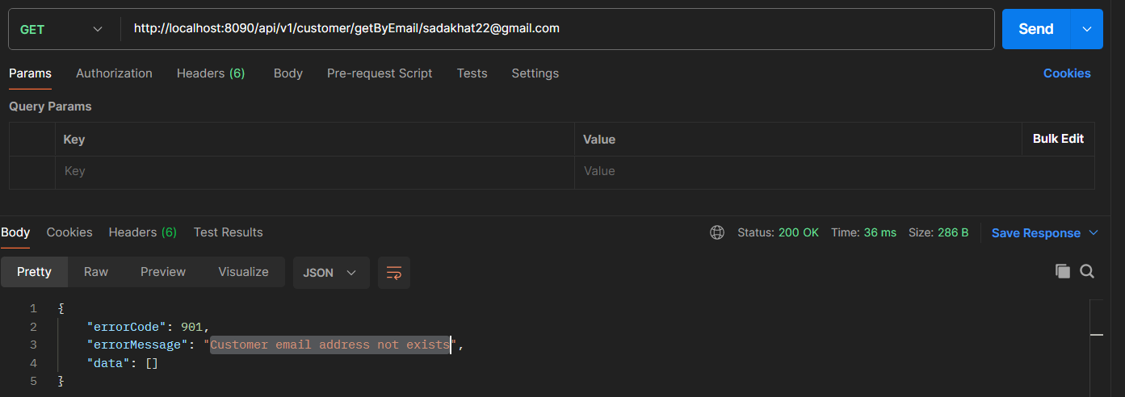
Task: Open the Cookies link
Action: pyautogui.click(x=1066, y=73)
